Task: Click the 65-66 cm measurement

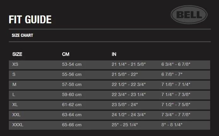Action: point(72,125)
